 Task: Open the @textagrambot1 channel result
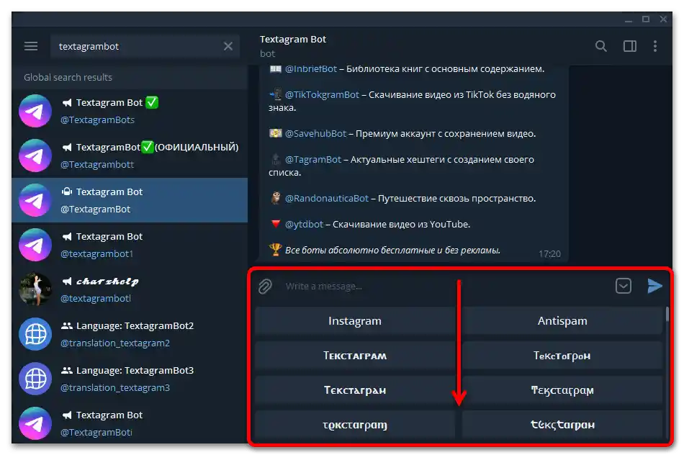(130, 245)
